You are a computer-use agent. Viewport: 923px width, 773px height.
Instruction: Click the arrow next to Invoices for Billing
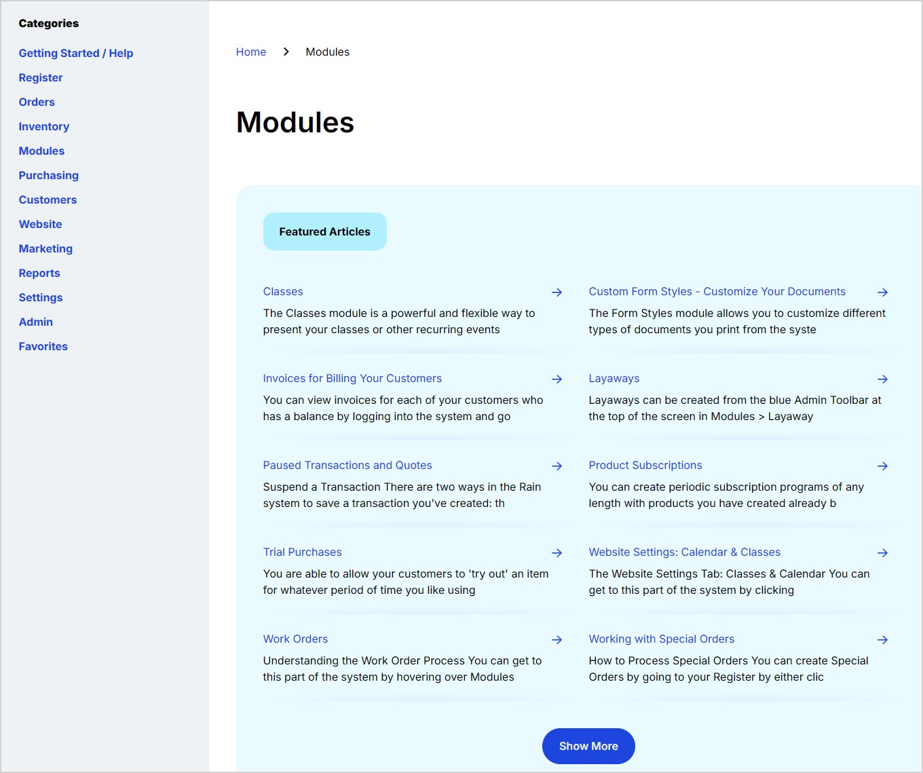coord(557,379)
